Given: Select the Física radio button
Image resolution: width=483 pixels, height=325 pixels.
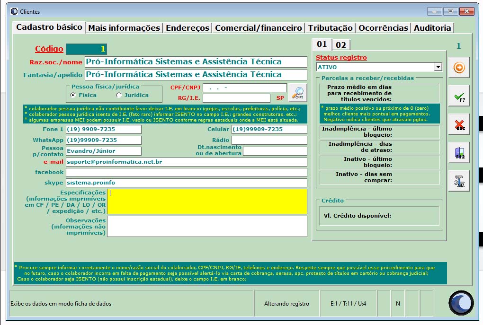Looking at the screenshot, I should [73, 95].
